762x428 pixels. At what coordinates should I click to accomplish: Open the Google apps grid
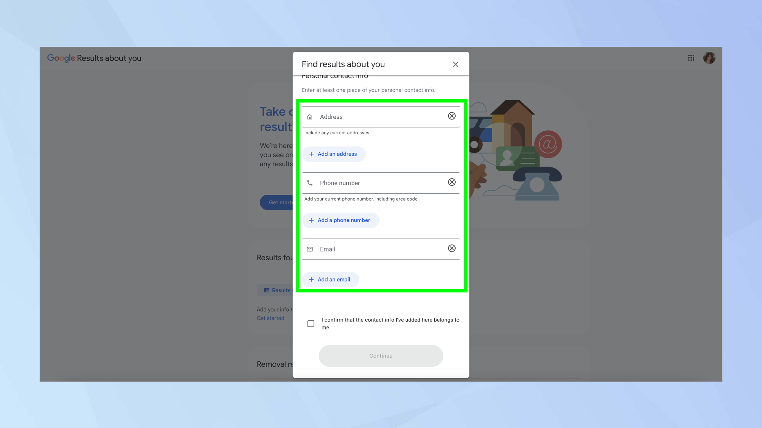[x=691, y=58]
